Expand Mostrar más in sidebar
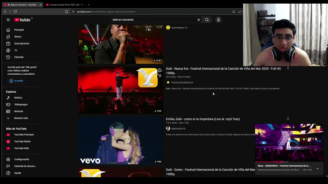Image resolution: width=328 pixels, height=184 pixels. tap(22, 118)
